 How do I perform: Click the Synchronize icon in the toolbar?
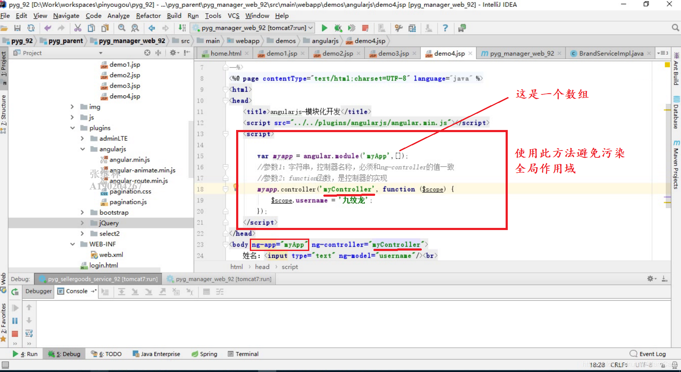pyautogui.click(x=31, y=28)
